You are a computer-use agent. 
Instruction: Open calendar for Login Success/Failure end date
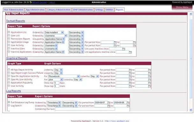149,73
